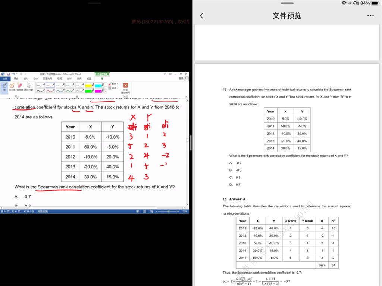Click the word count 4724 in status bar

point(29,212)
